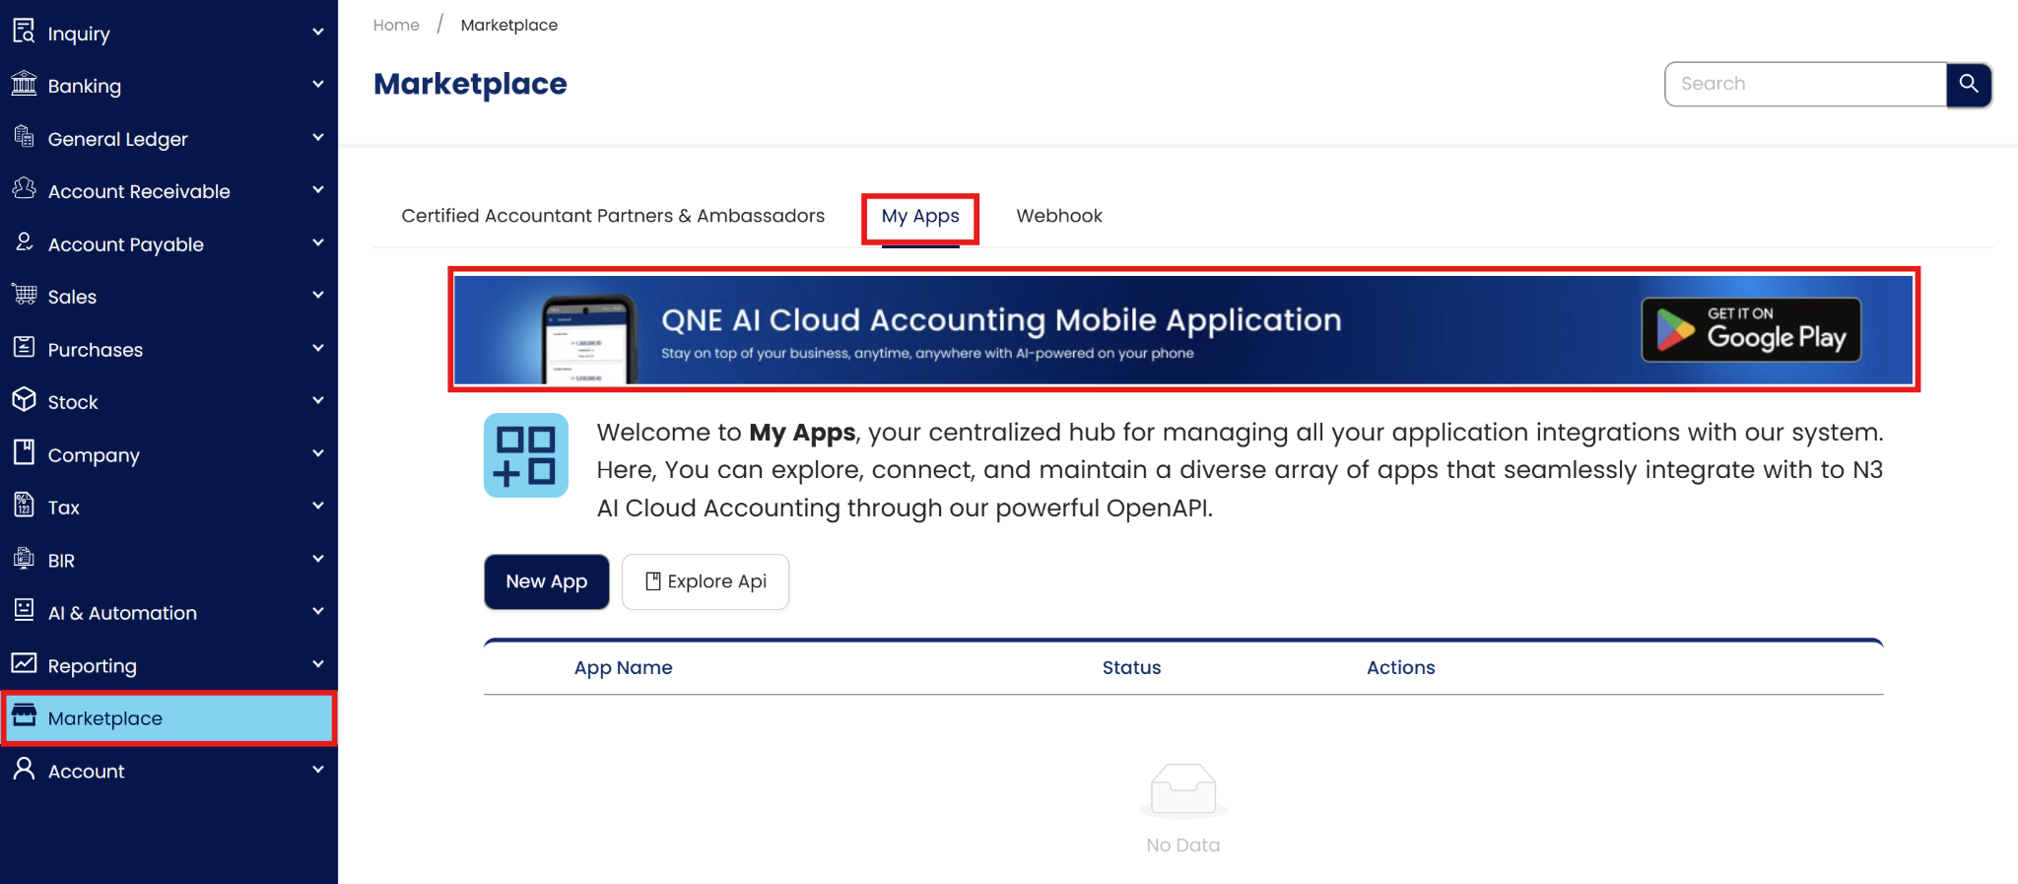Expand the Sales menu chevron
This screenshot has width=2018, height=884.
(x=317, y=296)
